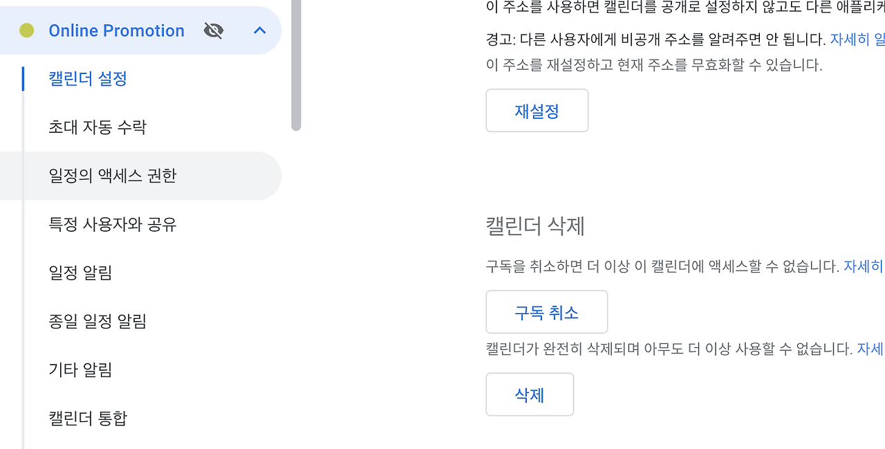This screenshot has height=449, width=885.
Task: Go to 초대 자동 수락 settings
Action: pyautogui.click(x=97, y=127)
